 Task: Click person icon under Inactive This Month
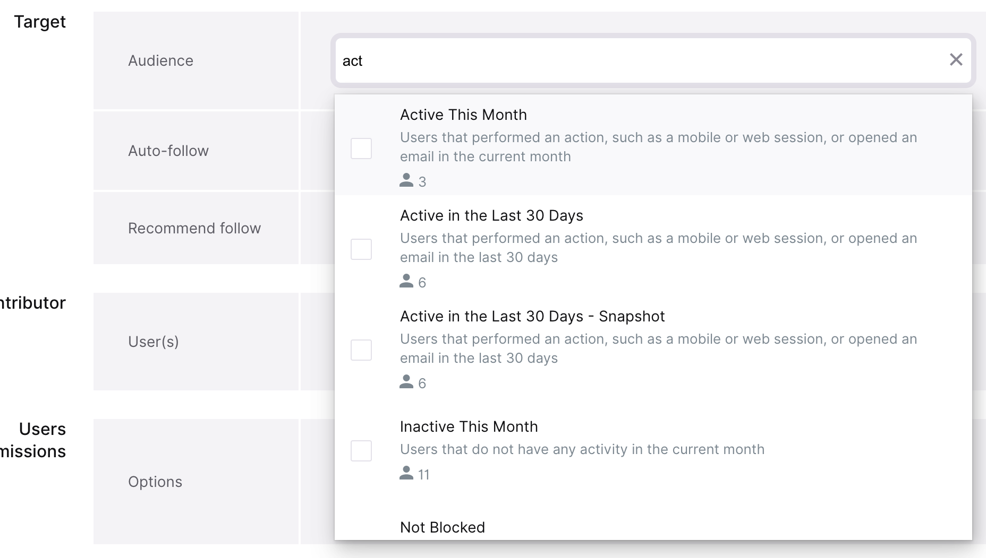(x=406, y=473)
